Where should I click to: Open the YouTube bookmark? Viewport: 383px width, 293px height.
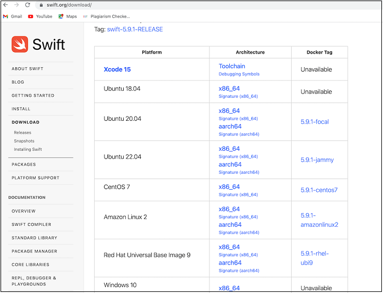40,16
